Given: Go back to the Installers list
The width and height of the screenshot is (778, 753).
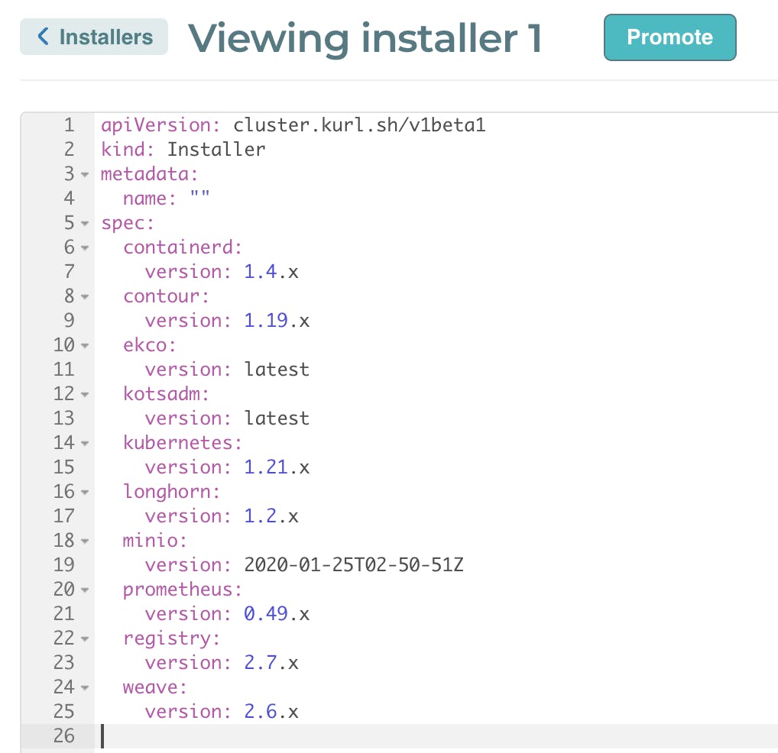Looking at the screenshot, I should 94,37.
